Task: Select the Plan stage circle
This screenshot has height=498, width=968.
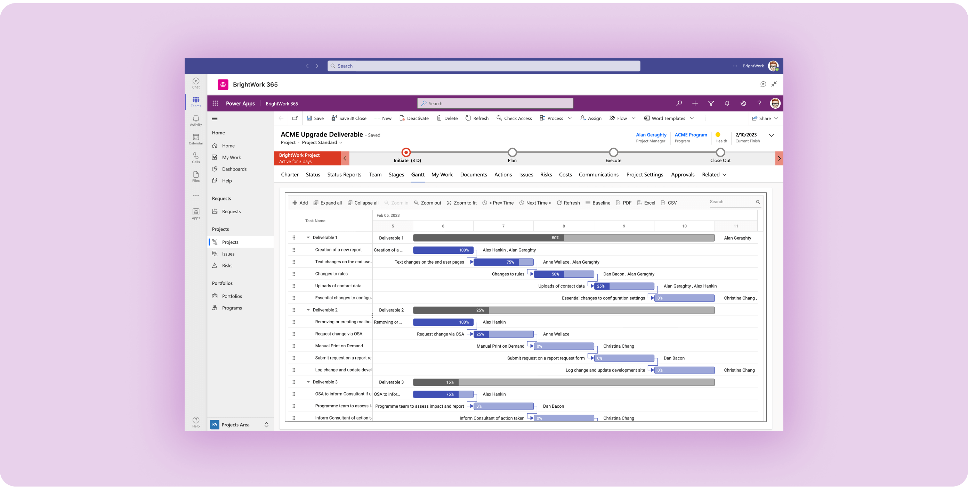Action: 512,152
